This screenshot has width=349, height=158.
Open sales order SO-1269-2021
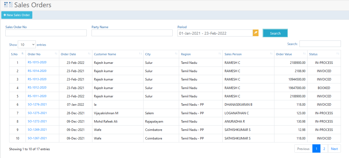tap(37, 130)
